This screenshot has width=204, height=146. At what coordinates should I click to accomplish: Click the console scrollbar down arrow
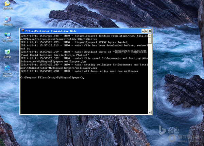150,112
